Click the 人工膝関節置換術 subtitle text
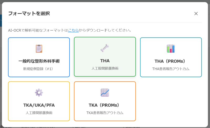The width and height of the screenshot is (210, 128). click(x=39, y=113)
